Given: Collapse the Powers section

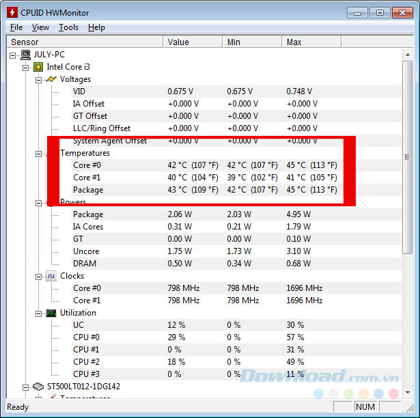Looking at the screenshot, I should tap(38, 203).
